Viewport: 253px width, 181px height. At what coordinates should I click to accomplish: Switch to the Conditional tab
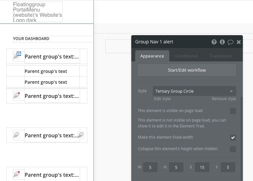coord(186,56)
